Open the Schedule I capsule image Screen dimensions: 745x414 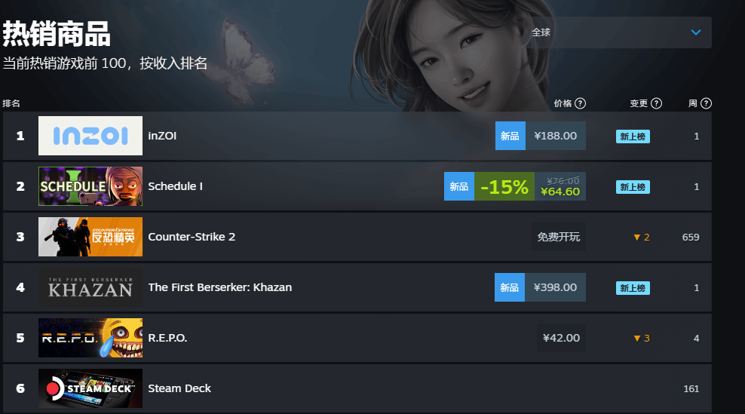coord(90,186)
